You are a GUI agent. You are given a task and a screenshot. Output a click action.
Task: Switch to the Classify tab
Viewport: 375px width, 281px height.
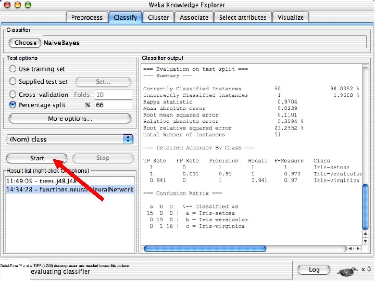pos(126,18)
